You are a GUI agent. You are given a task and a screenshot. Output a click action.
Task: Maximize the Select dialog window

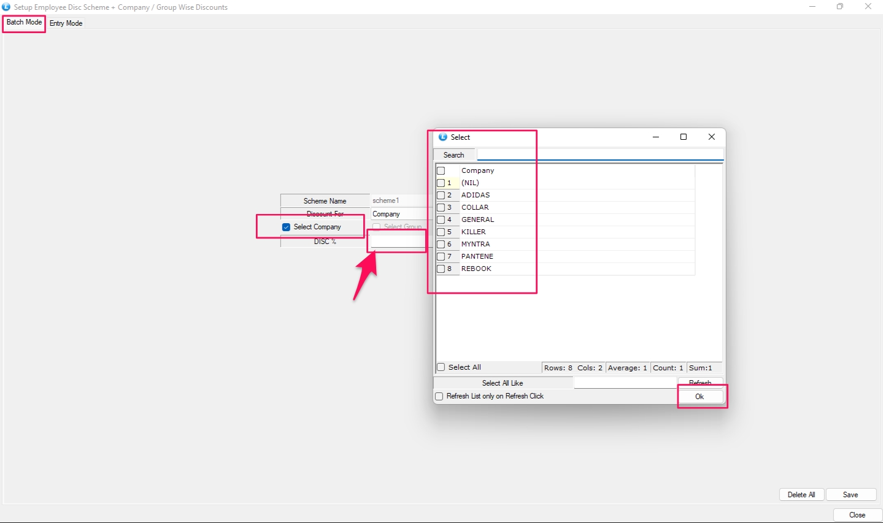pyautogui.click(x=684, y=137)
